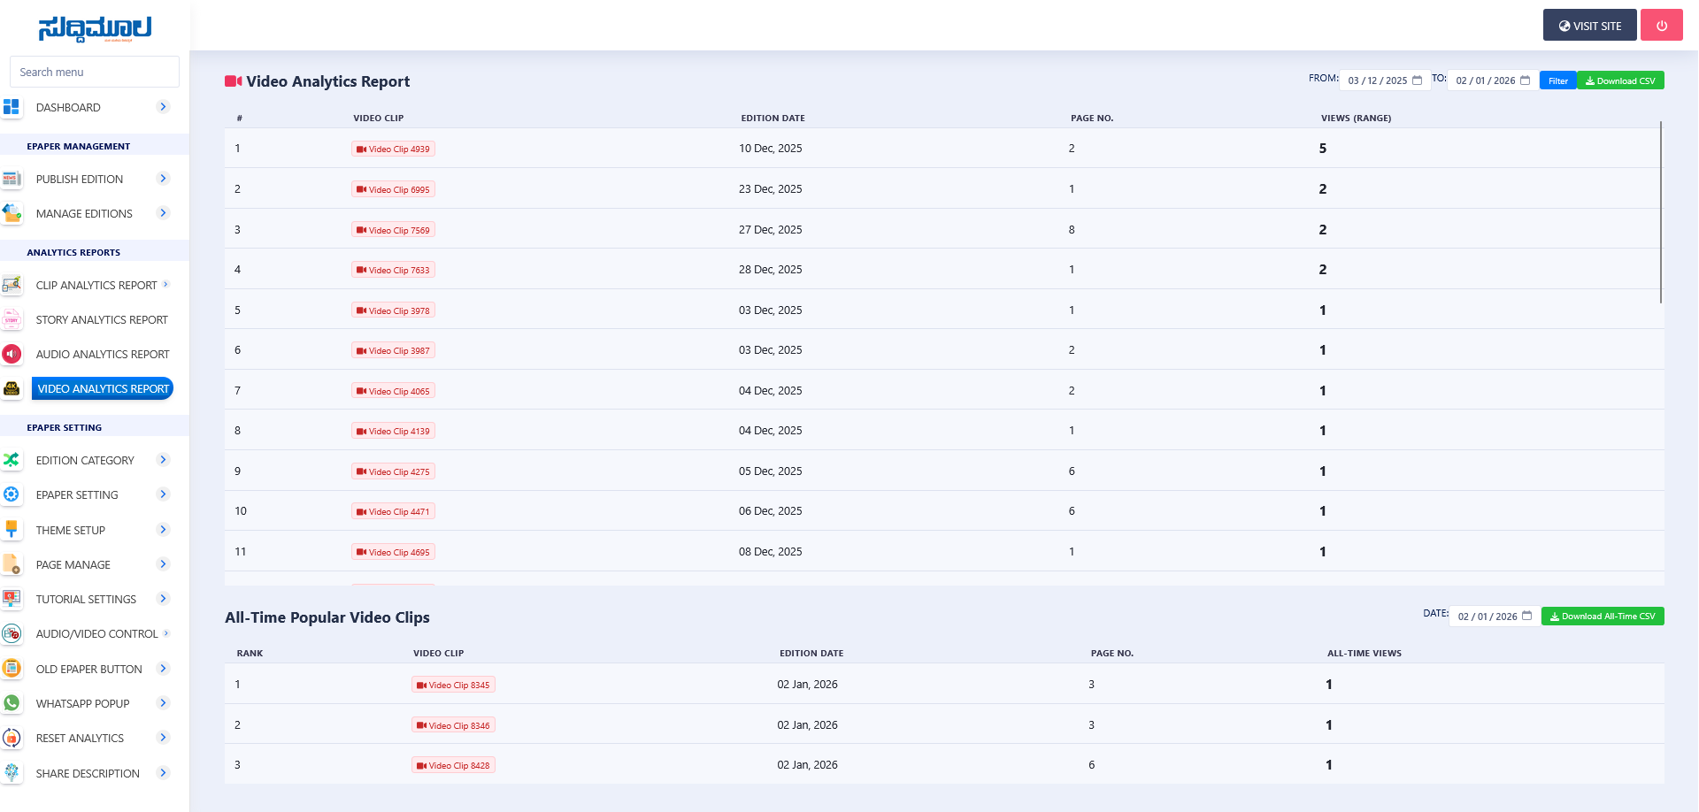Open the TO date calendar picker

click(x=1525, y=80)
